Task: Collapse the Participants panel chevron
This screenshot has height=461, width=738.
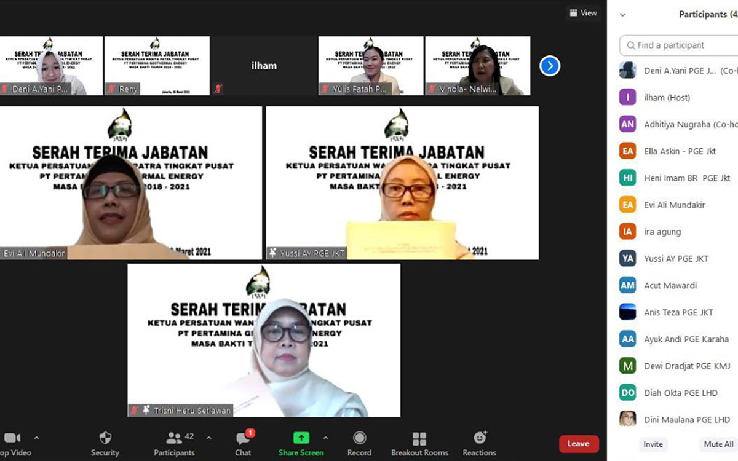Action: click(622, 15)
